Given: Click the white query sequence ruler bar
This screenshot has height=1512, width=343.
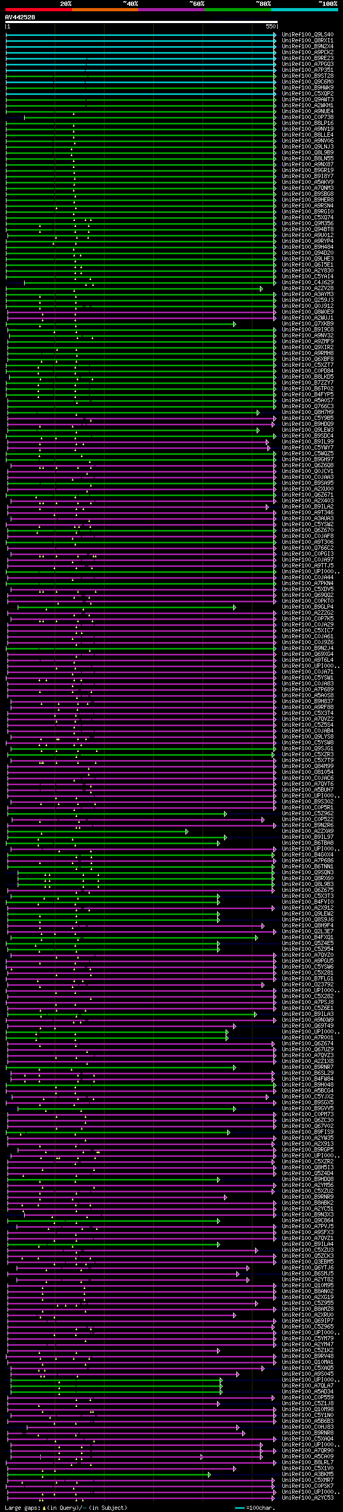Looking at the screenshot, I should tap(141, 21).
